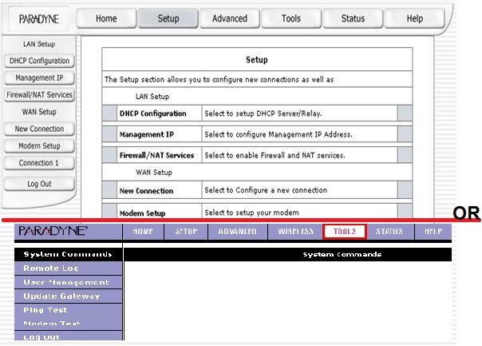Click the Paradyne logo in top interface
The image size is (482, 346).
click(x=39, y=19)
